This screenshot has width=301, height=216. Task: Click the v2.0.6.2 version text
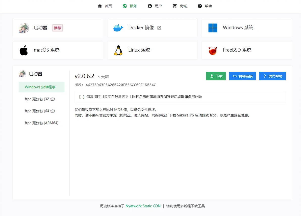[84, 76]
